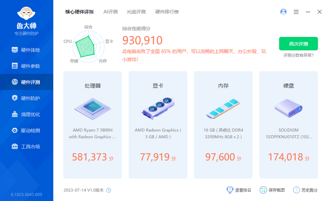327x201 pixels.
Task: Select the 处理器 score card
Action: click(x=92, y=125)
